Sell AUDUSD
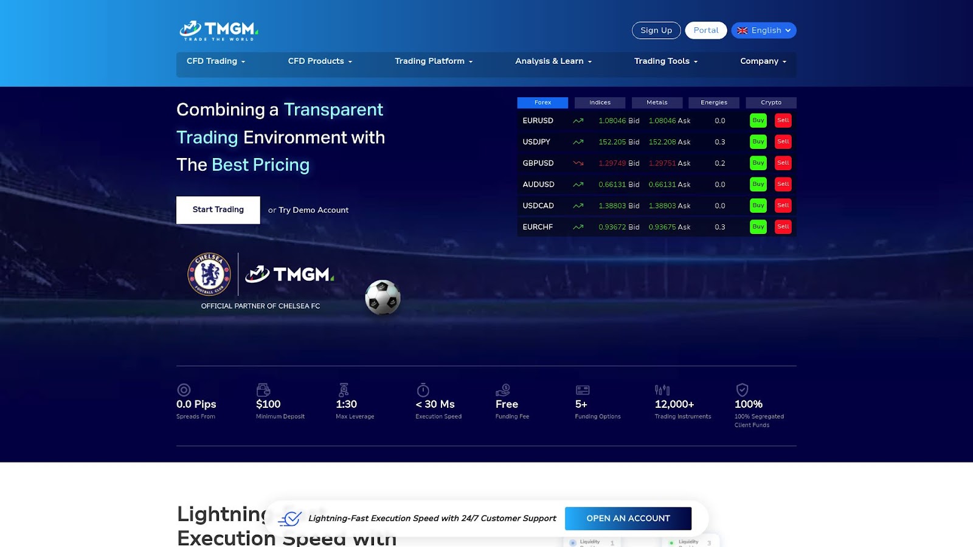 [783, 184]
